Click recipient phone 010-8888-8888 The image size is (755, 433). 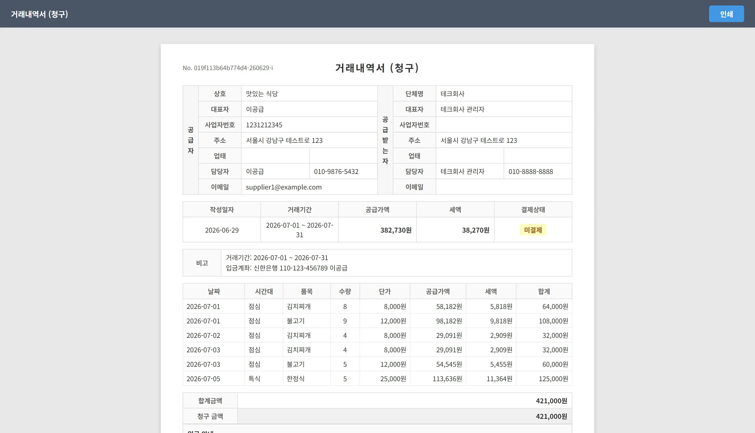tap(531, 172)
